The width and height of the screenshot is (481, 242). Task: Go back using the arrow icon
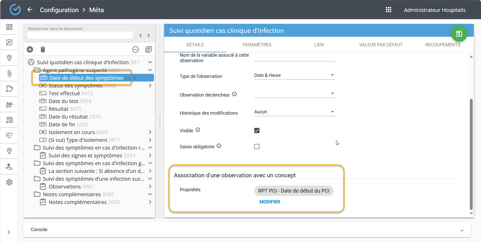pyautogui.click(x=30, y=10)
